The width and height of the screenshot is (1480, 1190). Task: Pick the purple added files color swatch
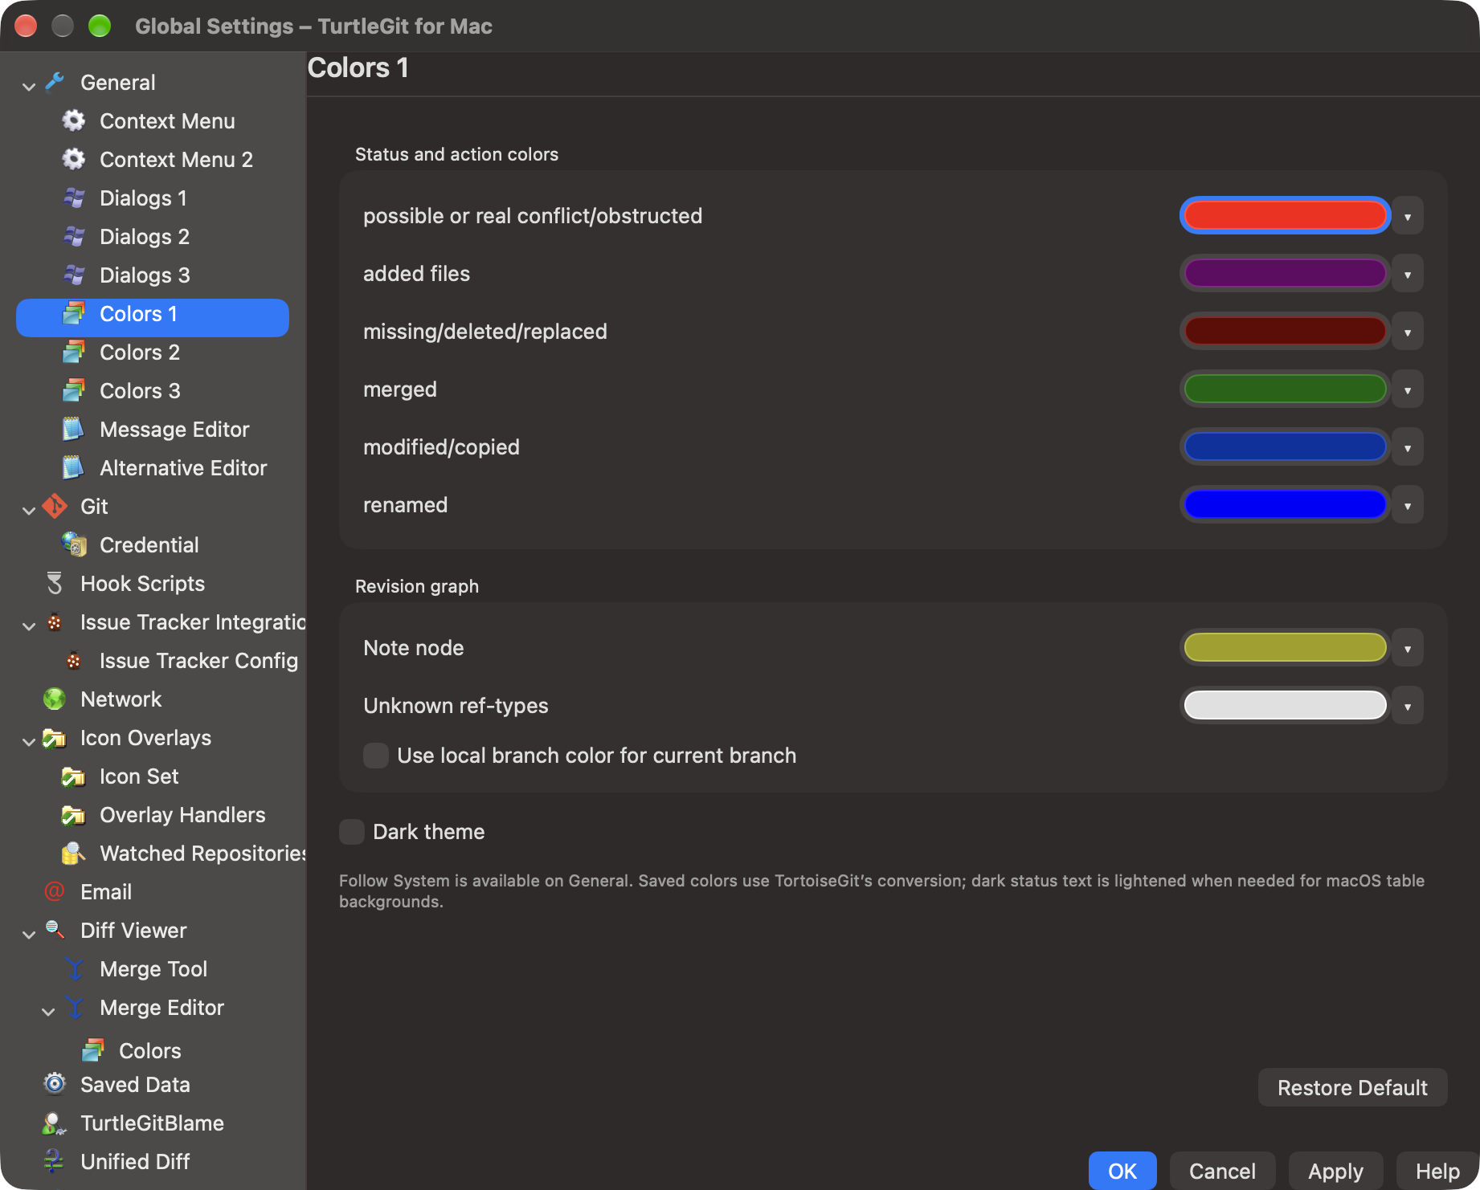pos(1285,273)
